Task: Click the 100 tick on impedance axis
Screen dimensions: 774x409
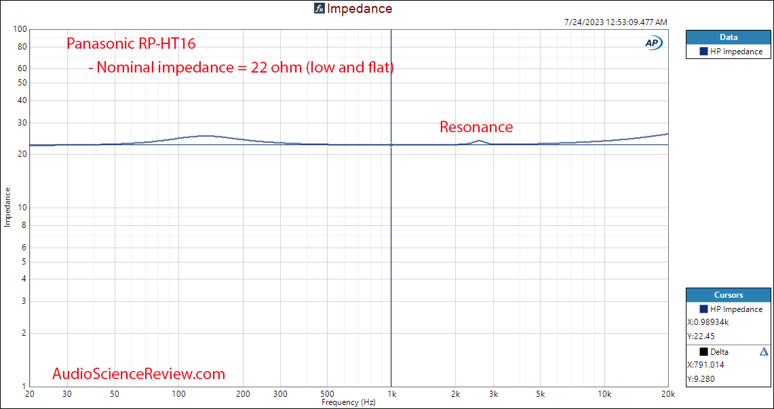Action: pyautogui.click(x=20, y=30)
